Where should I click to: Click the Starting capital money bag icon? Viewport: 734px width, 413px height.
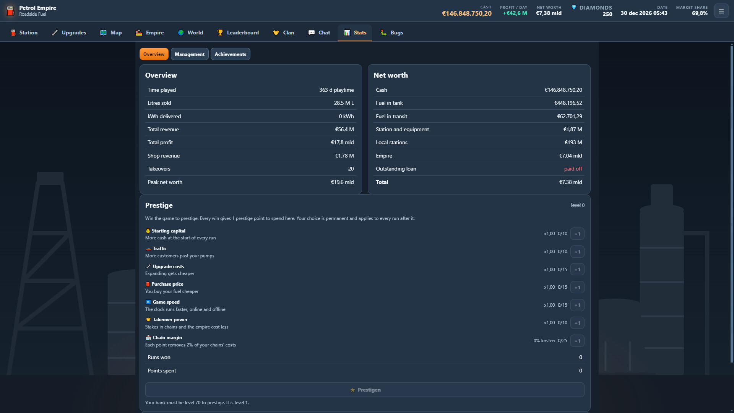point(148,231)
